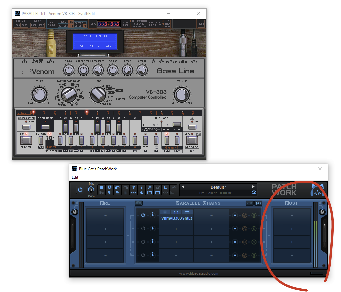Screen dimensions: 341x292
Task: Click the three-drops icon in PatchWork toolbar
Action: point(133,193)
